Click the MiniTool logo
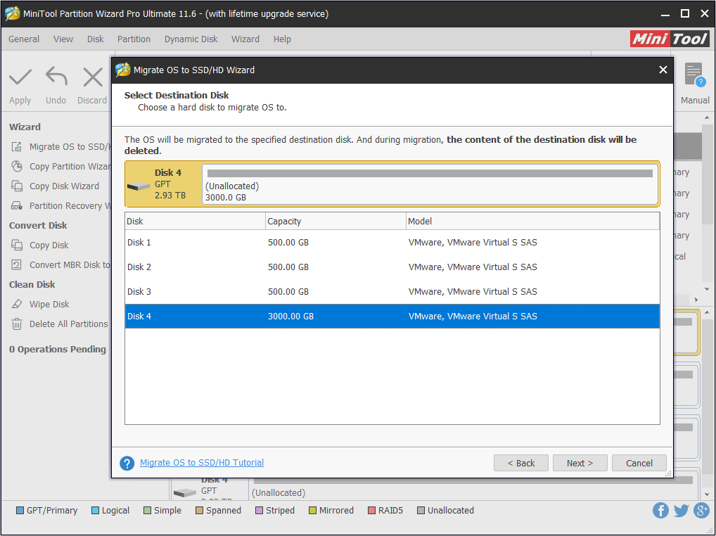Image resolution: width=716 pixels, height=536 pixels. 670,39
